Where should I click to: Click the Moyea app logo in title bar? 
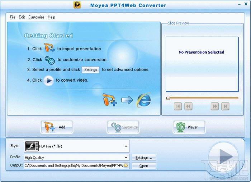coord(77,5)
